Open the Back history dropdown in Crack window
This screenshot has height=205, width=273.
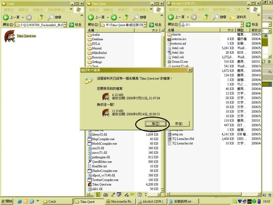click(x=23, y=17)
